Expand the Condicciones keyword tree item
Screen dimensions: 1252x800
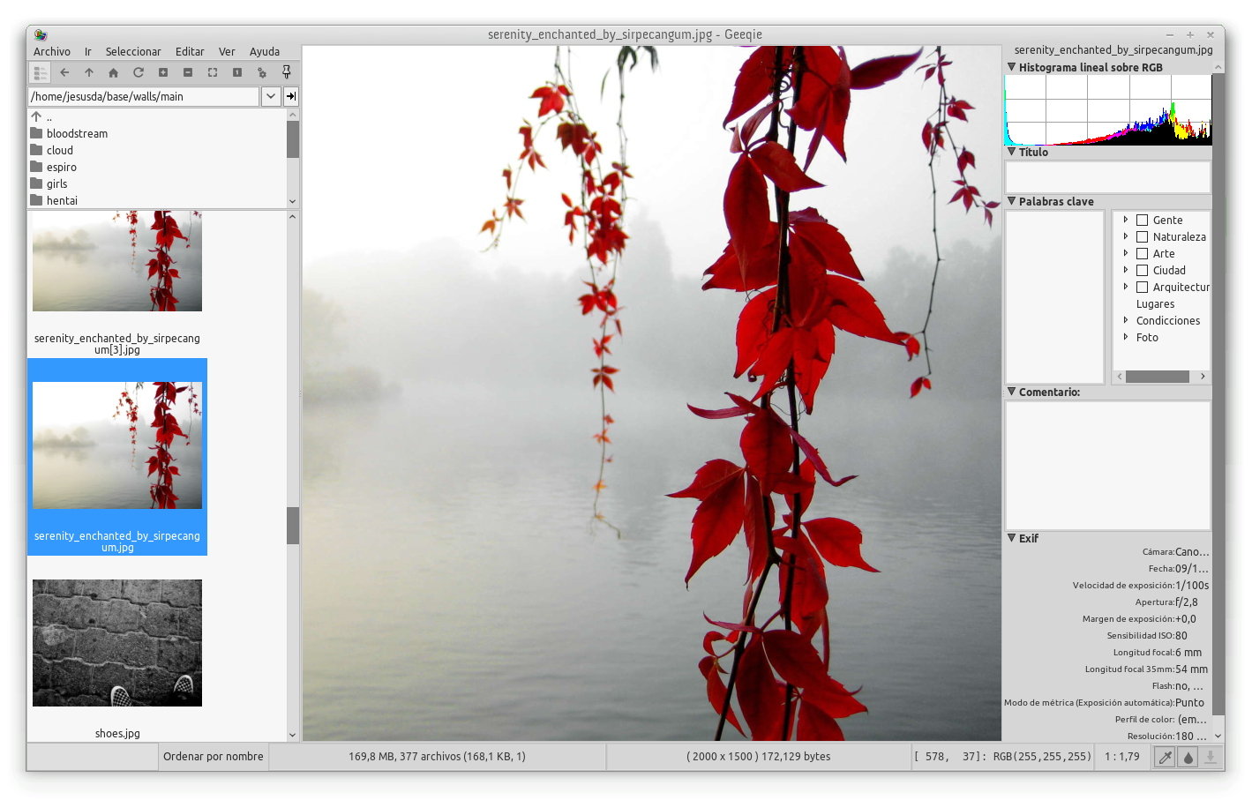[x=1126, y=320]
